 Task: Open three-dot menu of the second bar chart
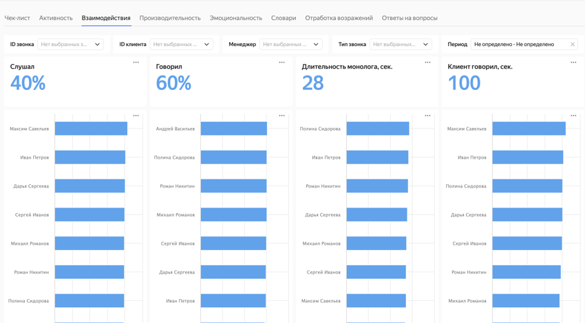click(281, 115)
